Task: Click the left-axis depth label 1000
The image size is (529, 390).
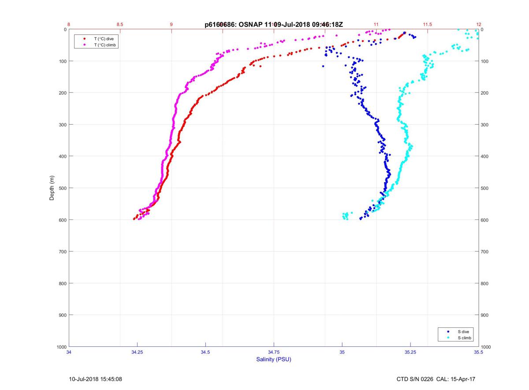Action: pyautogui.click(x=61, y=347)
